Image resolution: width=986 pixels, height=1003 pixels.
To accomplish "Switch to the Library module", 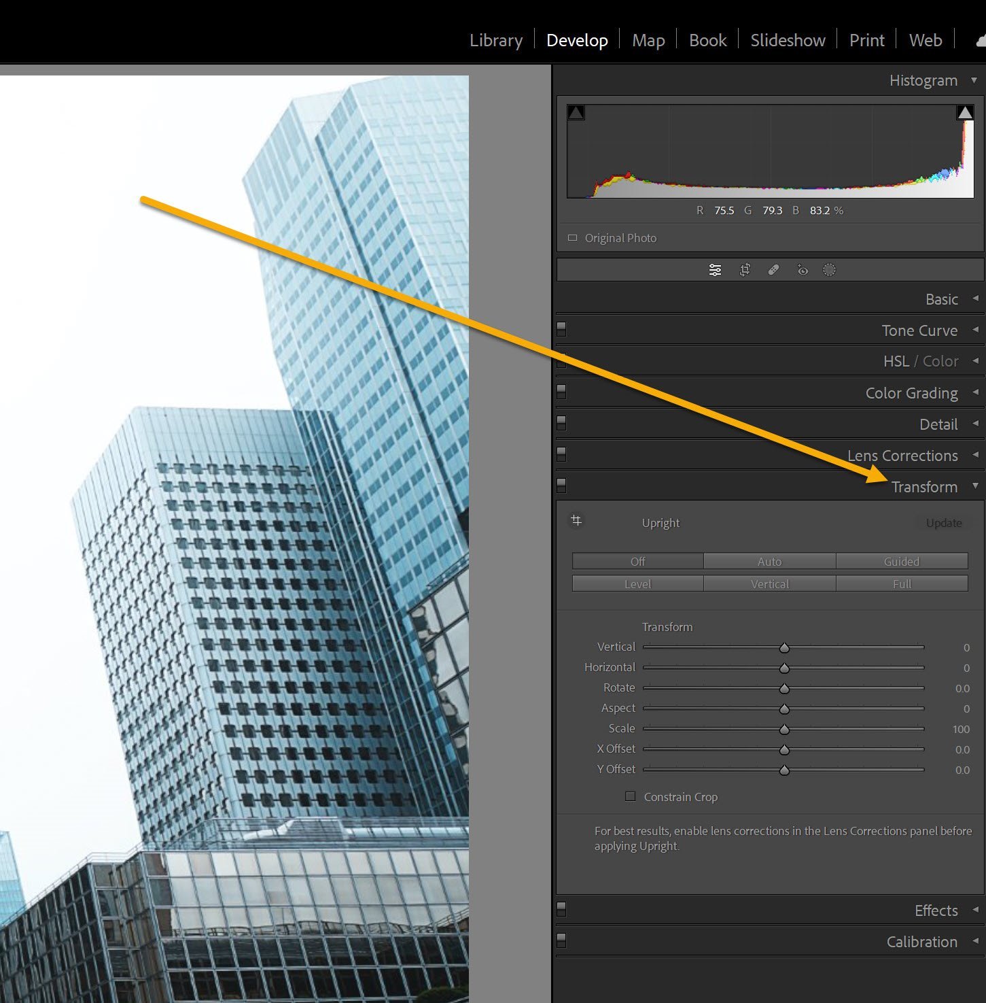I will [x=495, y=39].
